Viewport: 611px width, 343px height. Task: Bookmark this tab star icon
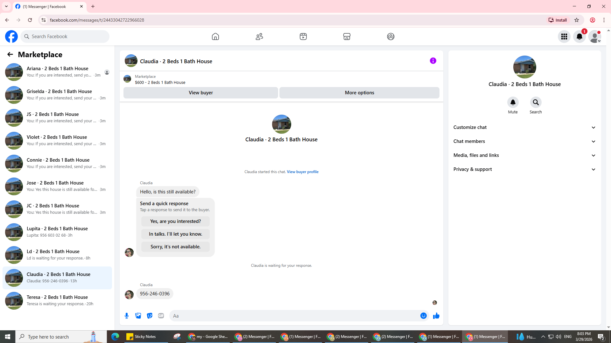[577, 20]
